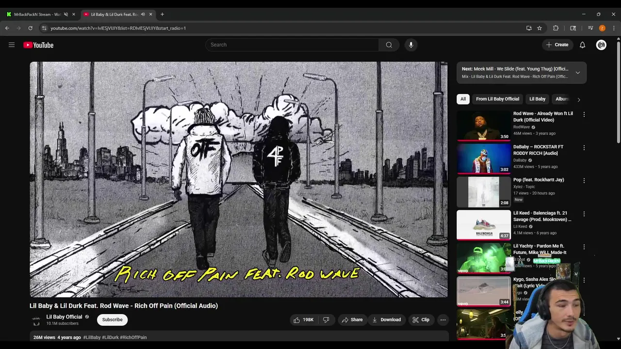Select the Lil Baby filter chip
The height and width of the screenshot is (349, 621).
point(537,99)
